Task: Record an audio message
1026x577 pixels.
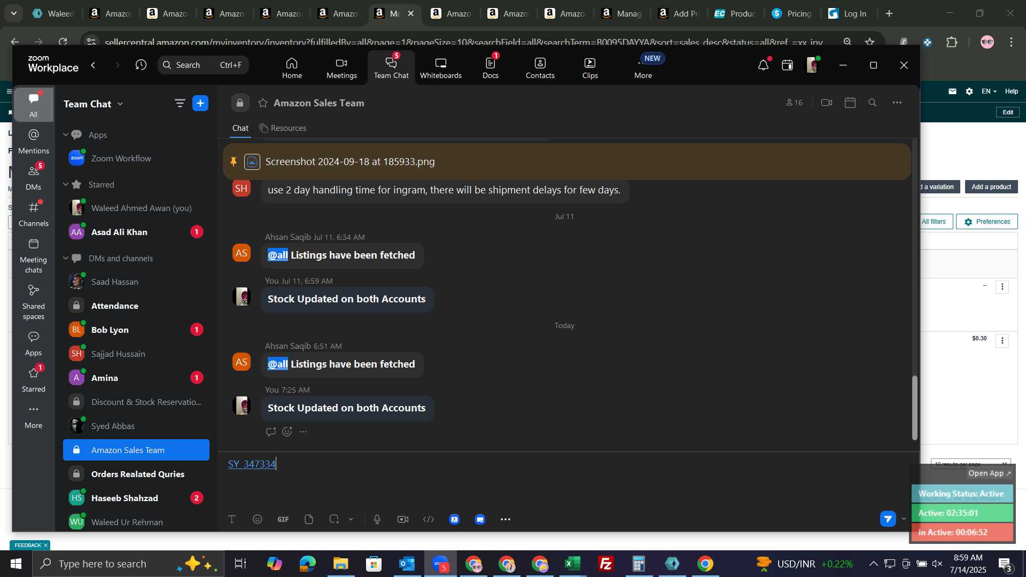Action: [377, 519]
